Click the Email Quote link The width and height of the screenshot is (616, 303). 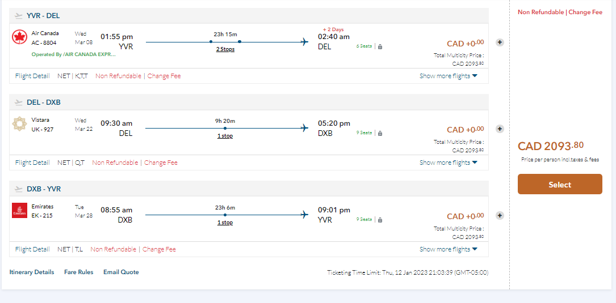[x=121, y=272]
